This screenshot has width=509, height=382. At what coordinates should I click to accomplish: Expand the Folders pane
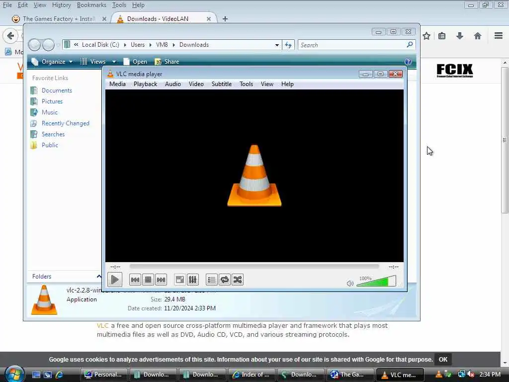click(x=99, y=277)
